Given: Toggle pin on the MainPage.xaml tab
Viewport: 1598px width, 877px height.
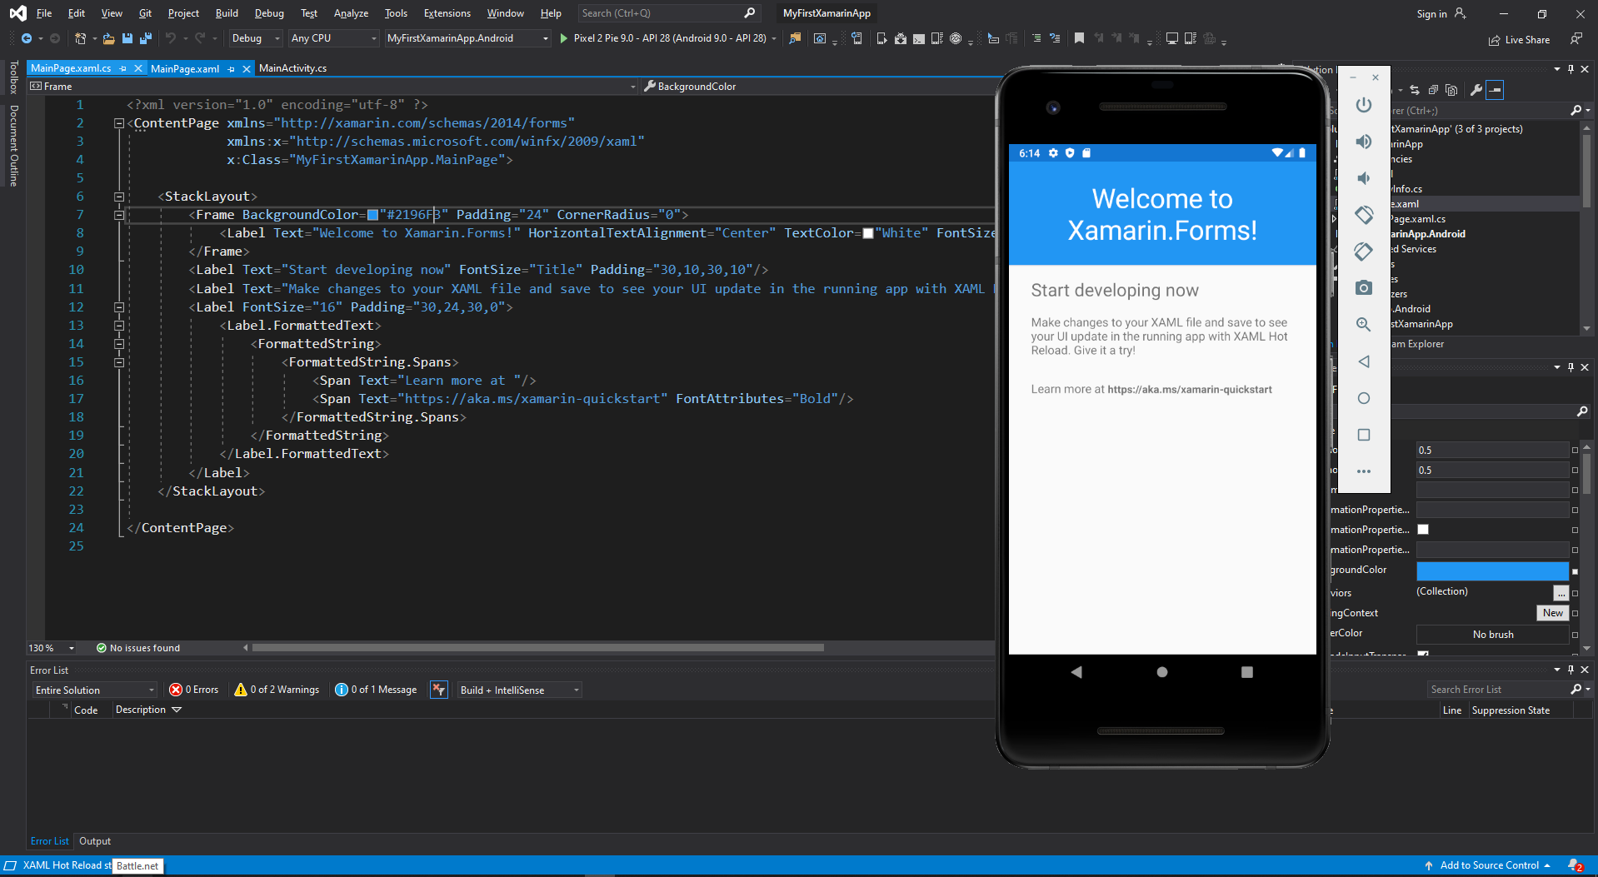Looking at the screenshot, I should [232, 69].
